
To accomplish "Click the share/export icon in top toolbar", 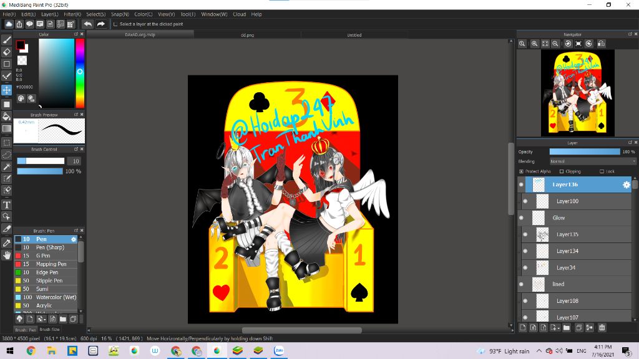I will [19, 24].
